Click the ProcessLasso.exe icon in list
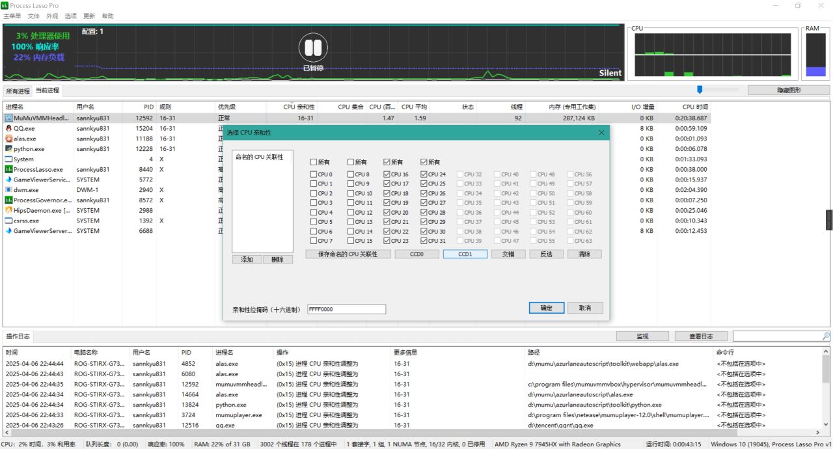This screenshot has width=833, height=449. [9, 169]
